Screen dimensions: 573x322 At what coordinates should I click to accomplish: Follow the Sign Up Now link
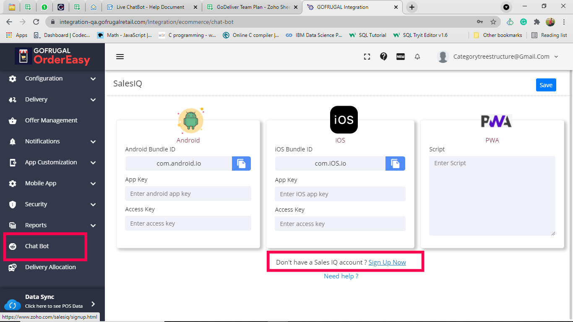click(387, 262)
